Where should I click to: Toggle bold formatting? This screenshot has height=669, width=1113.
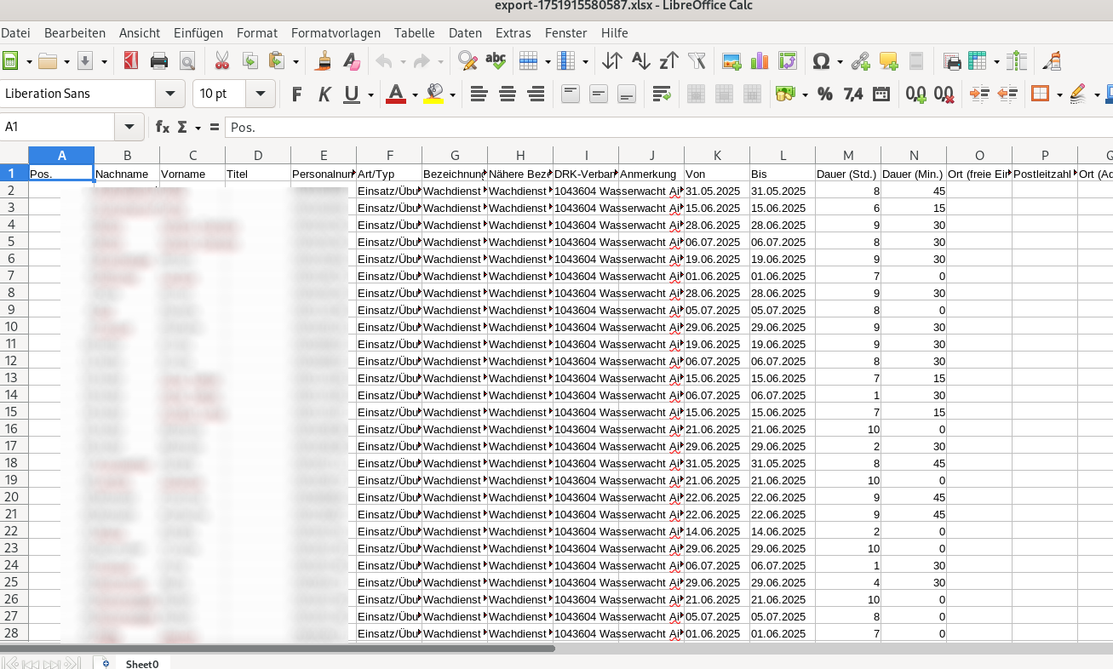296,94
